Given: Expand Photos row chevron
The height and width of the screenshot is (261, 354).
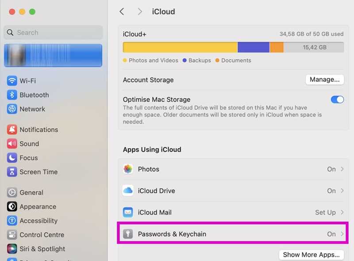Looking at the screenshot, I should [342, 169].
